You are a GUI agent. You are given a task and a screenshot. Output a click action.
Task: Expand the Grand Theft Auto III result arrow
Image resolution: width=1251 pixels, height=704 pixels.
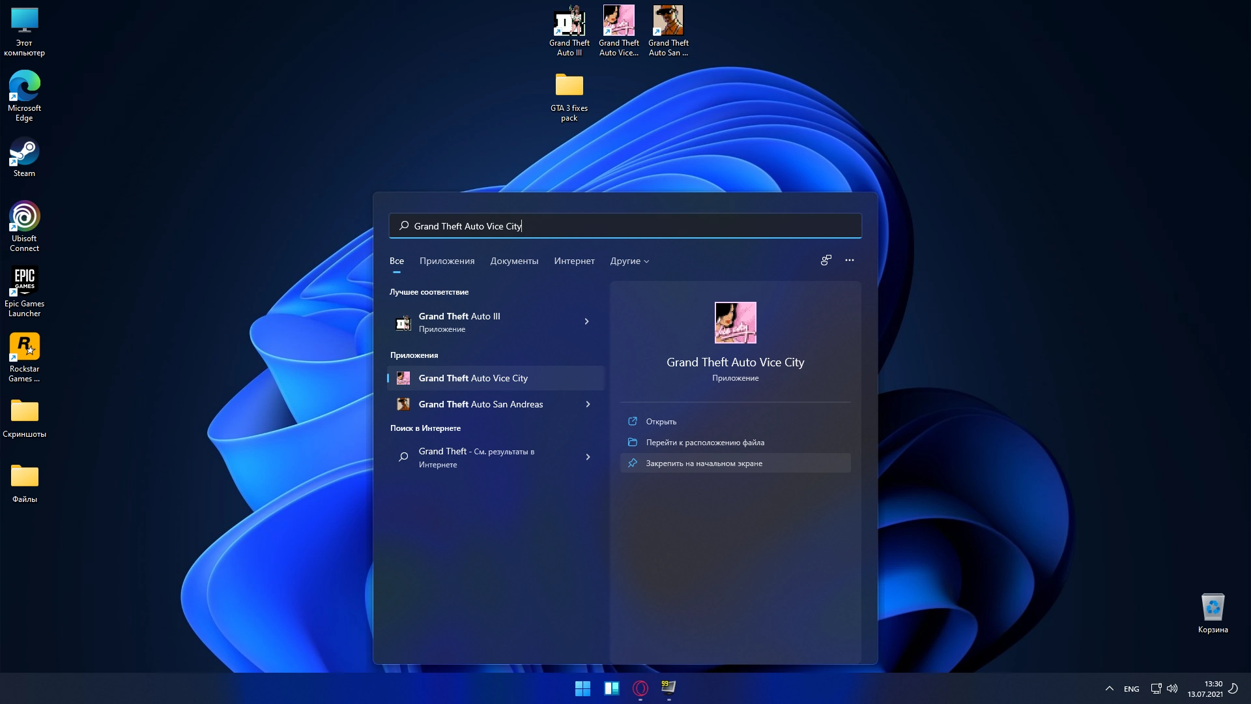coord(586,321)
